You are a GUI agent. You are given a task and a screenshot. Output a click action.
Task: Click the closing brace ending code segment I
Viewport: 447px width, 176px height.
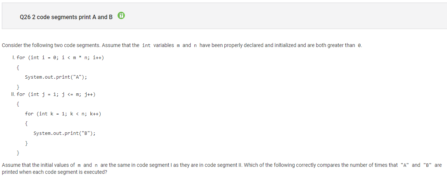(18, 86)
